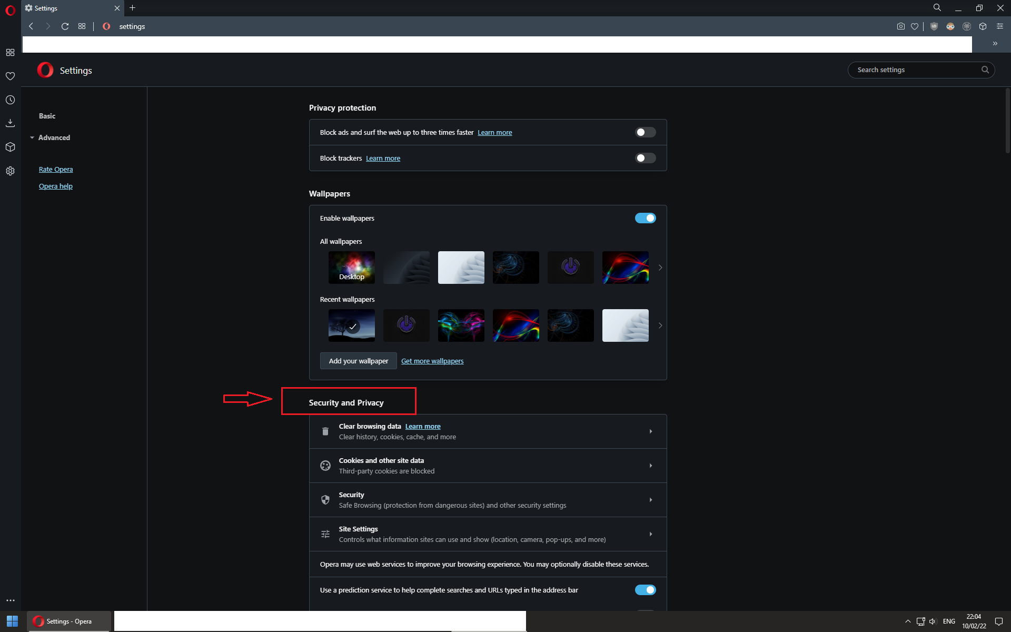Open Extensions cube icon in sidebar
The image size is (1011, 632).
[10, 147]
